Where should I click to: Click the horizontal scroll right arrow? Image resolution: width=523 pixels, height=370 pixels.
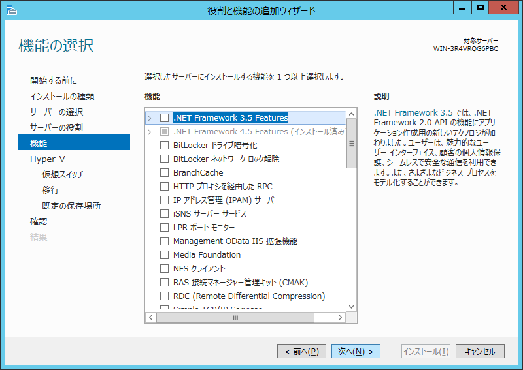(x=340, y=318)
